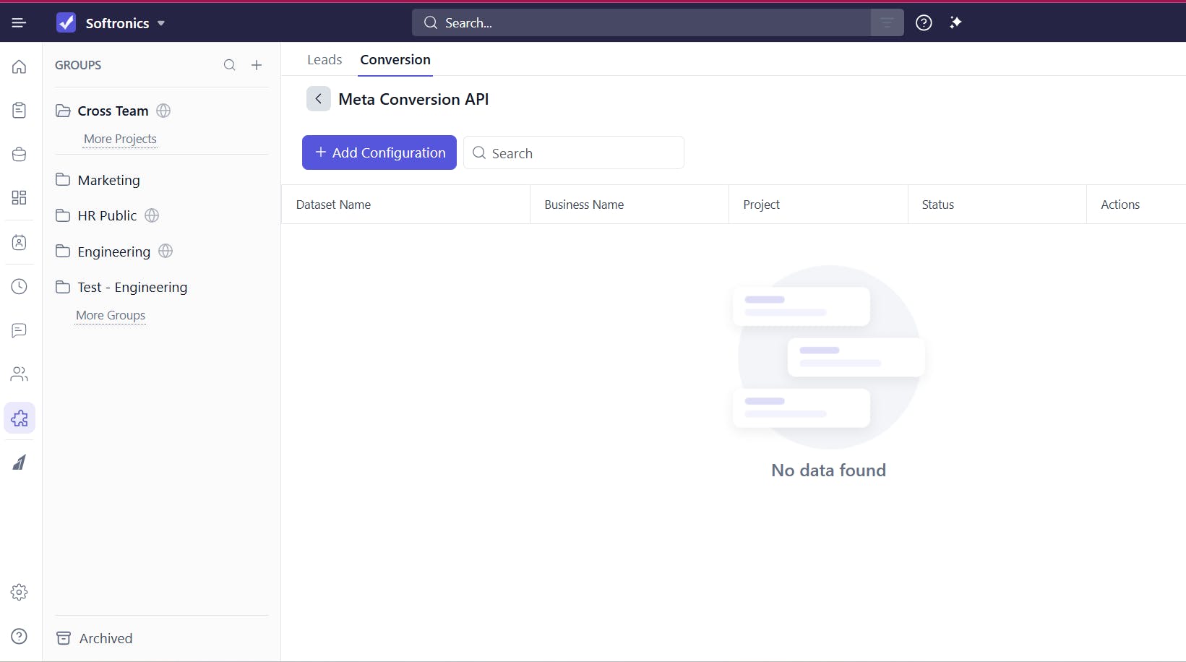
Task: Open the chat messages icon
Action: point(19,330)
